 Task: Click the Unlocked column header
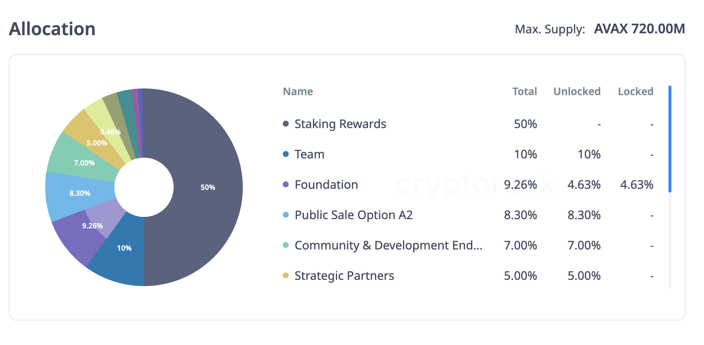[577, 91]
